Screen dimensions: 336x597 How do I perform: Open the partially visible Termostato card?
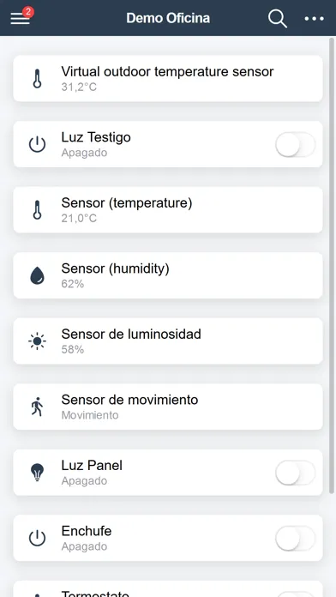[168, 588]
